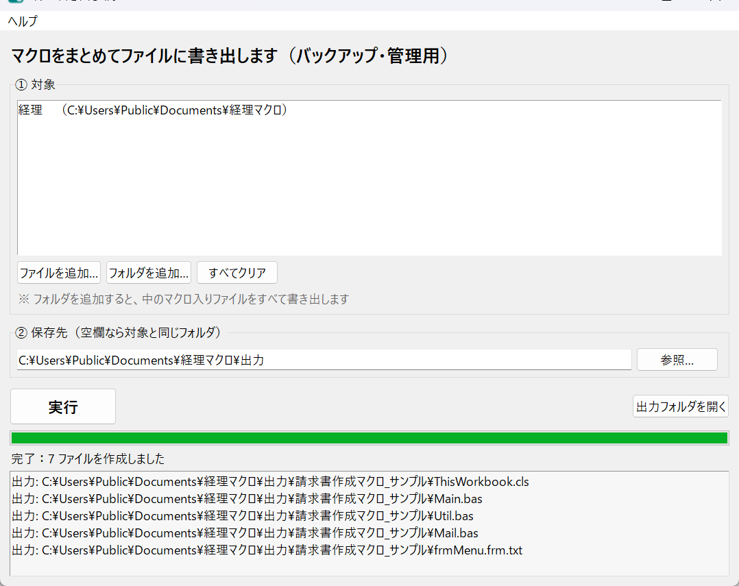Select the Util.bas output log line
The height and width of the screenshot is (586, 739).
pyautogui.click(x=242, y=516)
